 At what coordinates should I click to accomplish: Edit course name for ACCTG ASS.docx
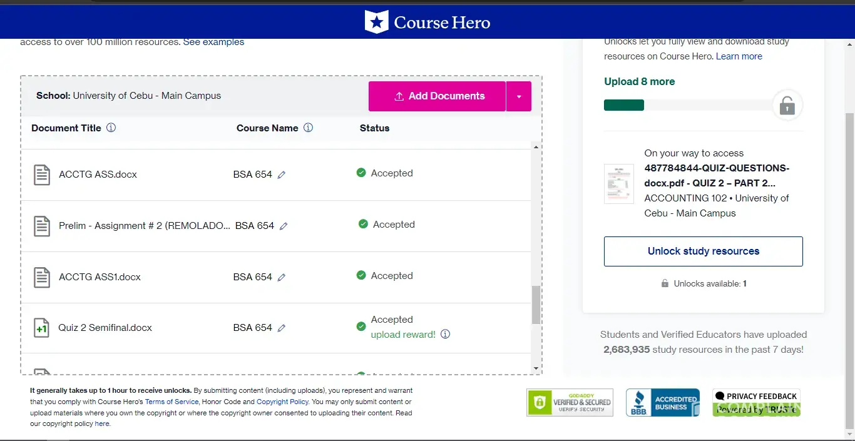click(282, 175)
